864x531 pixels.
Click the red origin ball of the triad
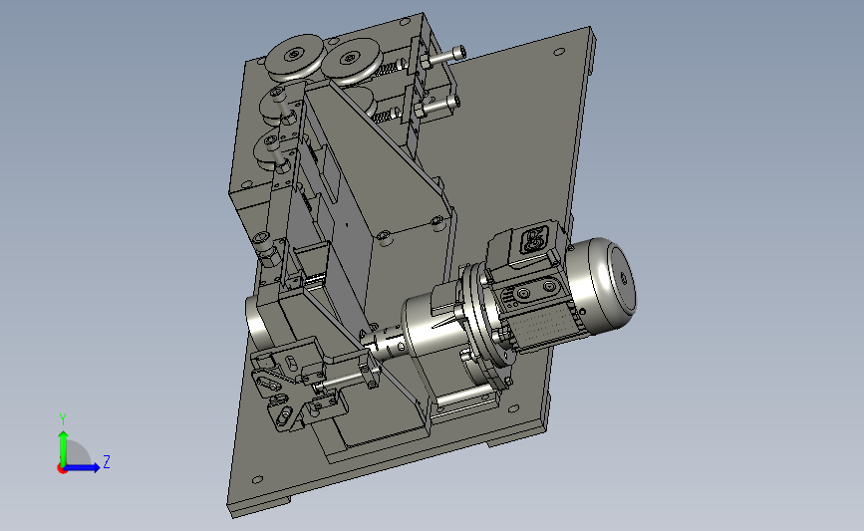[62, 469]
